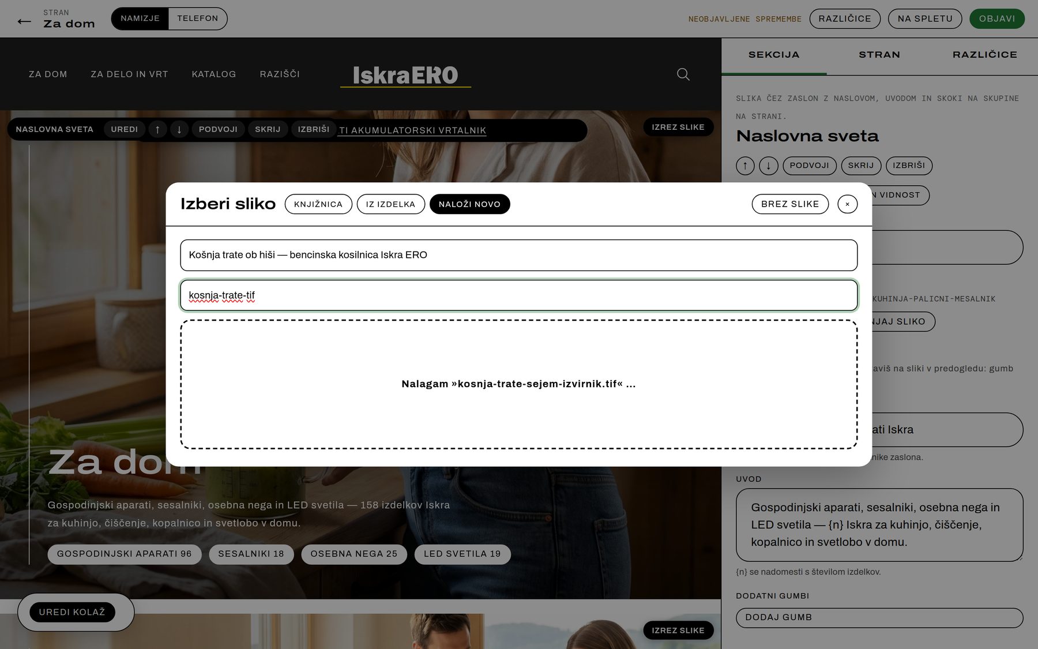Go back using the left arrow icon

24,22
